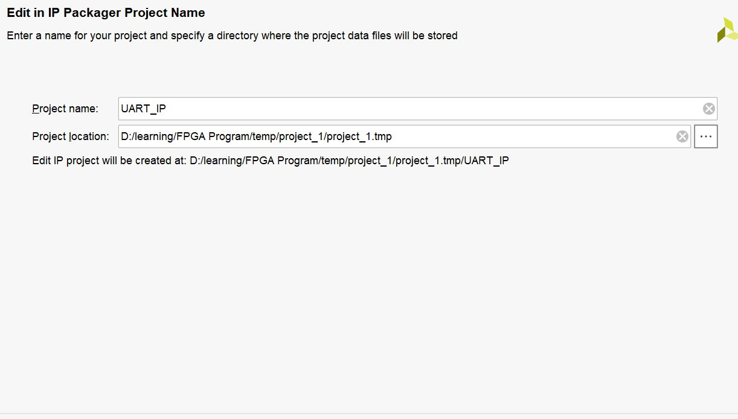This screenshot has width=738, height=419.
Task: Click the Vivado logo in the top corner
Action: 727,30
